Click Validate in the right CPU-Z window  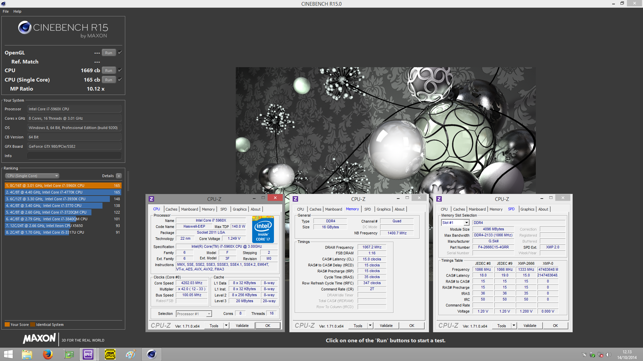click(530, 326)
